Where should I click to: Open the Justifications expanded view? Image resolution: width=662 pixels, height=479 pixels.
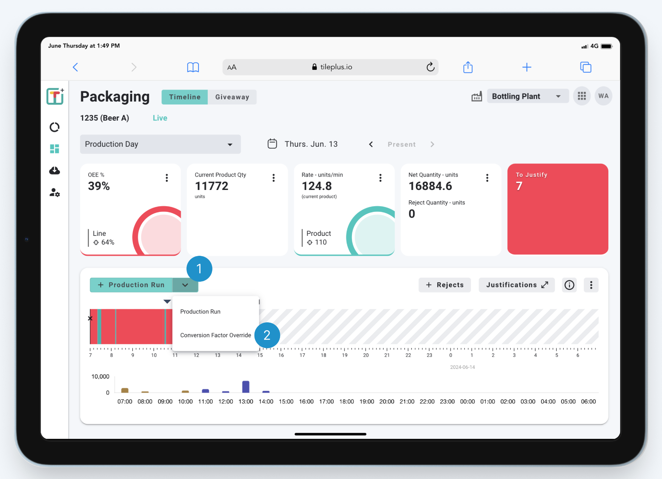tap(516, 285)
